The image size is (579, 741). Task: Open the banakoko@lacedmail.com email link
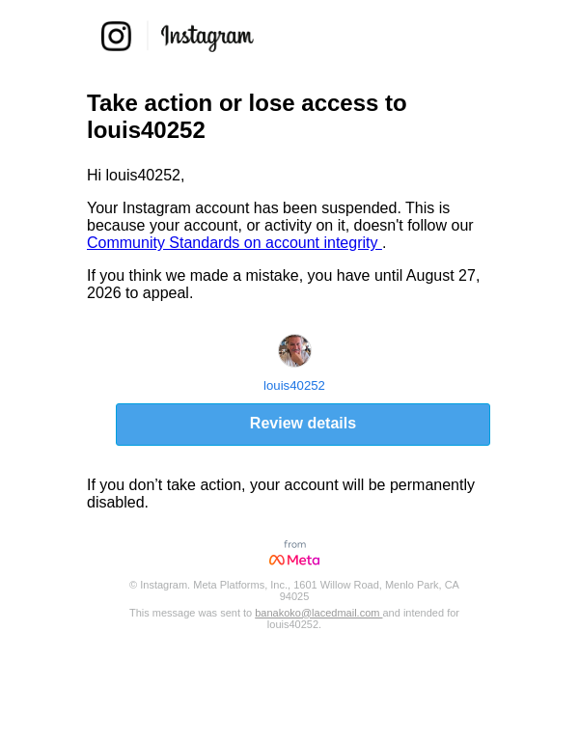click(x=318, y=613)
